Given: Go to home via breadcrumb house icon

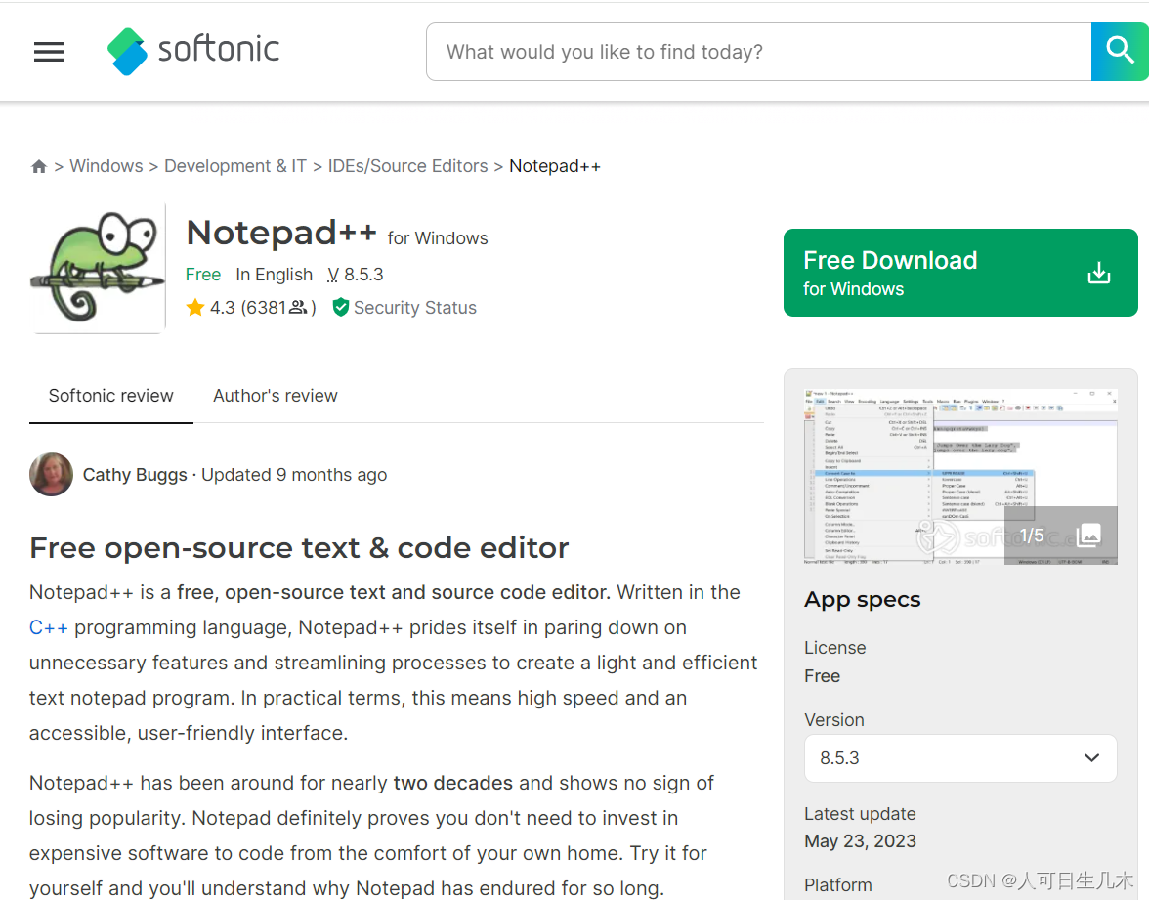Looking at the screenshot, I should pyautogui.click(x=39, y=166).
